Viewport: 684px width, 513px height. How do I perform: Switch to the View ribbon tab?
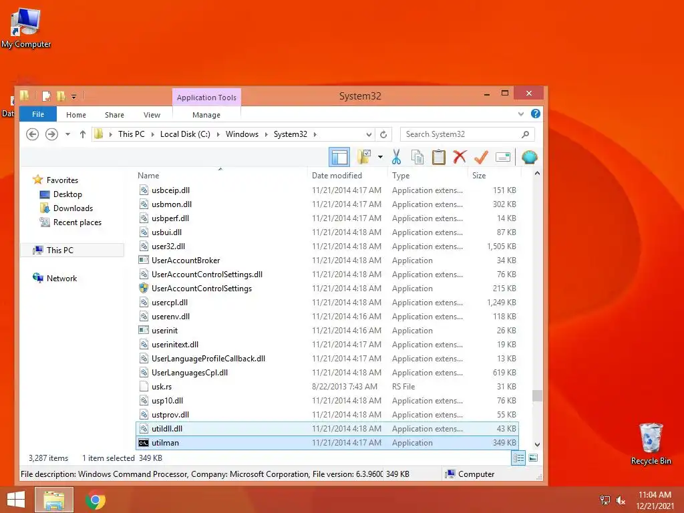(x=152, y=115)
